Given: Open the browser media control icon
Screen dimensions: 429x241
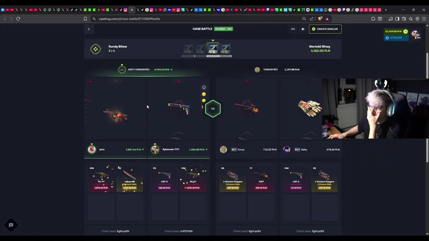Looking at the screenshot, I should 390,19.
